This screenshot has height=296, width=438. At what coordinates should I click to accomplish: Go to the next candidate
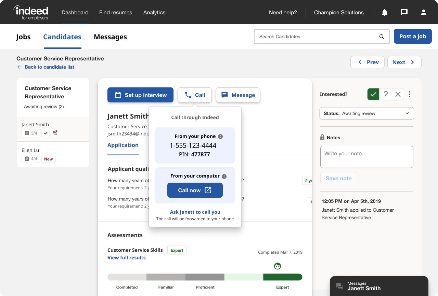pos(404,62)
